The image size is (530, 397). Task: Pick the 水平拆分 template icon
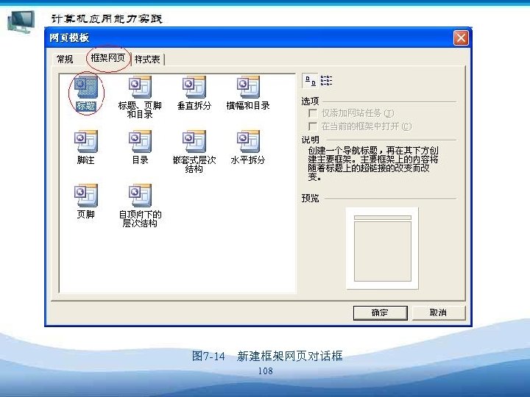tap(248, 141)
